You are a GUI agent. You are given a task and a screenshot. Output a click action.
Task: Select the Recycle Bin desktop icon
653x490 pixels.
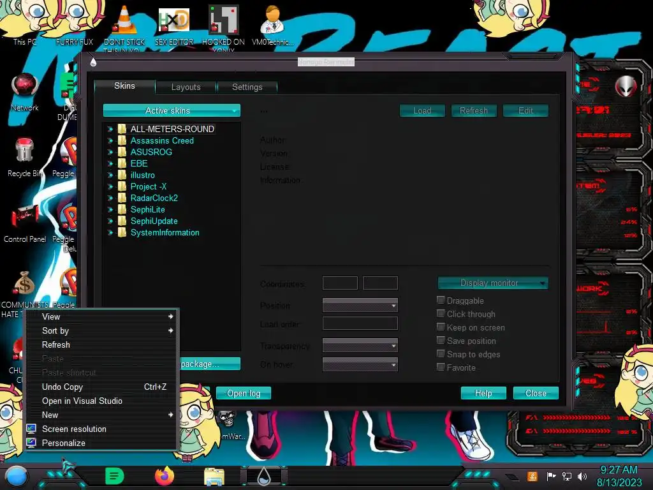24,151
